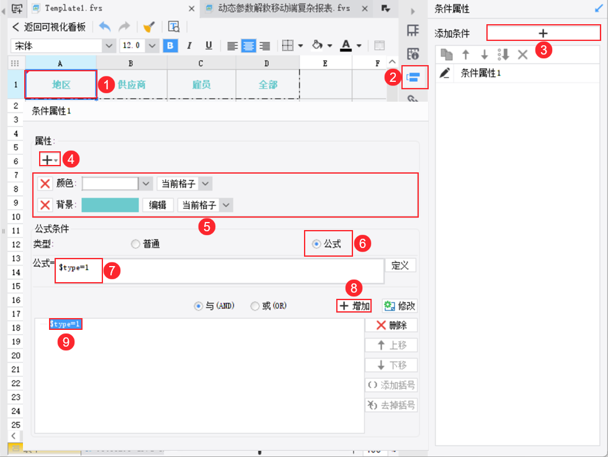Open the 颜色 color picker dropdown

click(146, 184)
